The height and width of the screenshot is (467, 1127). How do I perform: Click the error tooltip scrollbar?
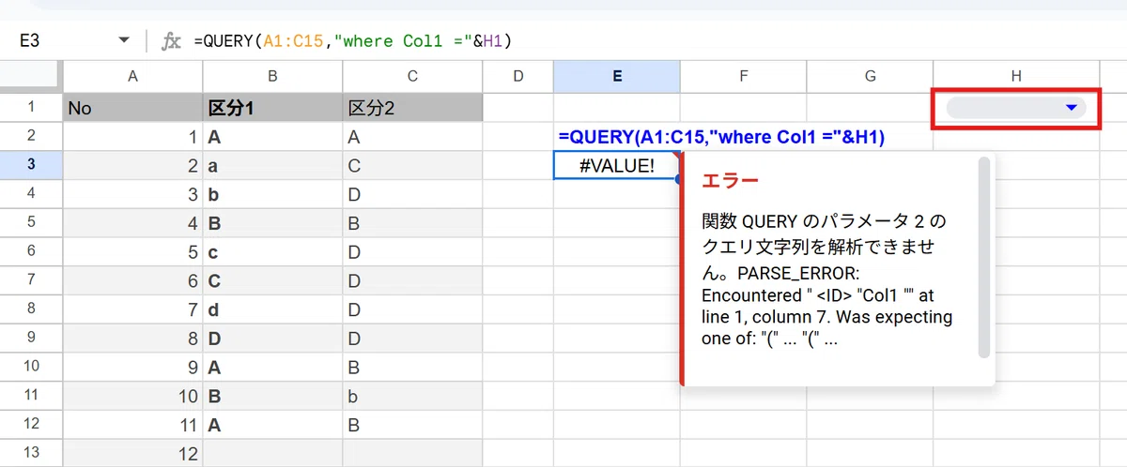click(x=983, y=258)
